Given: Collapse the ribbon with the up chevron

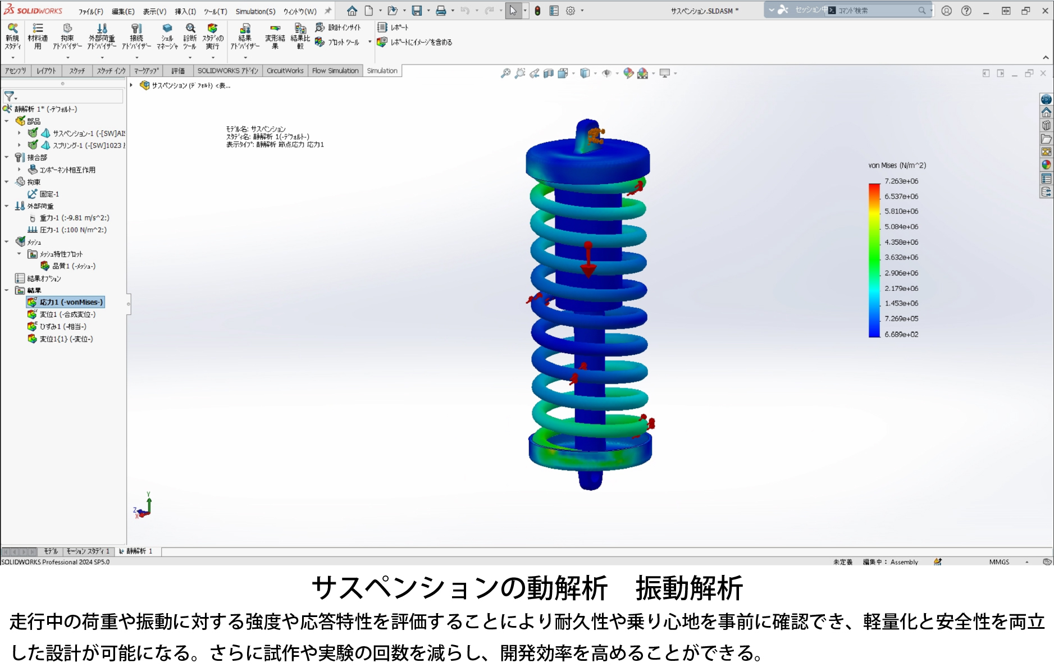Looking at the screenshot, I should pyautogui.click(x=1046, y=57).
